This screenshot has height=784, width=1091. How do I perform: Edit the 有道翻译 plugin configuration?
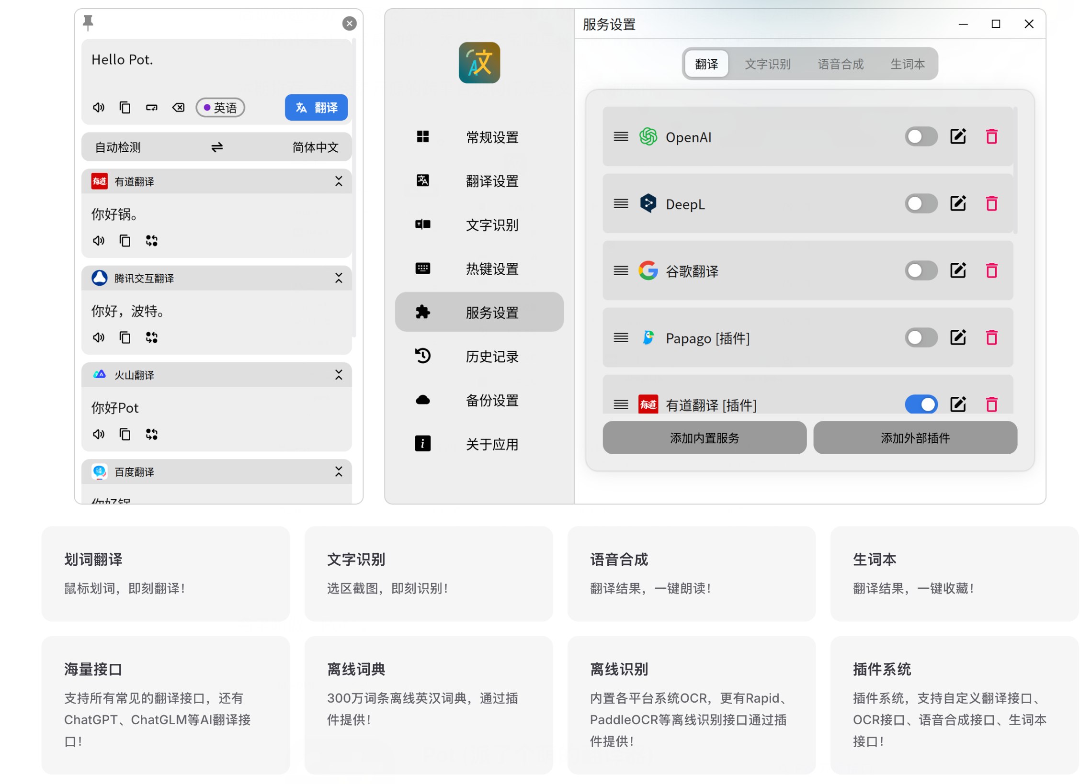point(958,404)
